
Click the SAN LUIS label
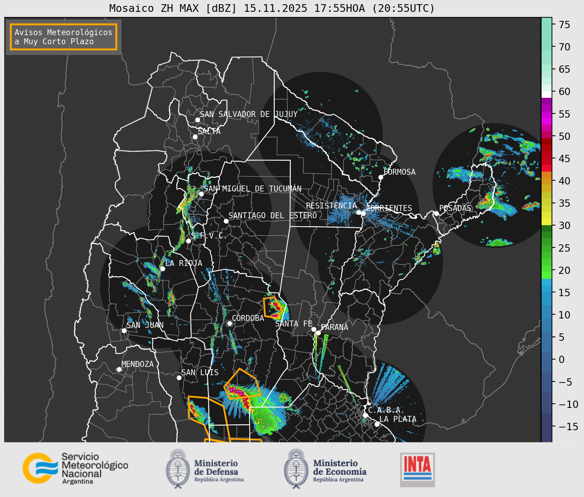click(x=200, y=372)
